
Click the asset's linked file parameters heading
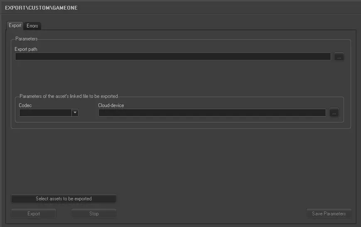pyautogui.click(x=69, y=96)
